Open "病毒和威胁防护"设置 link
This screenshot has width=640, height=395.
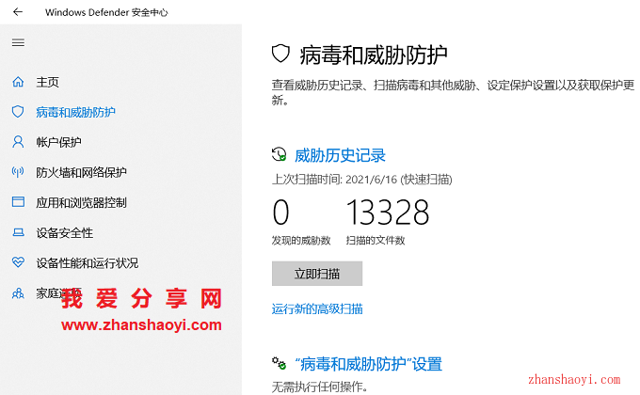click(369, 364)
